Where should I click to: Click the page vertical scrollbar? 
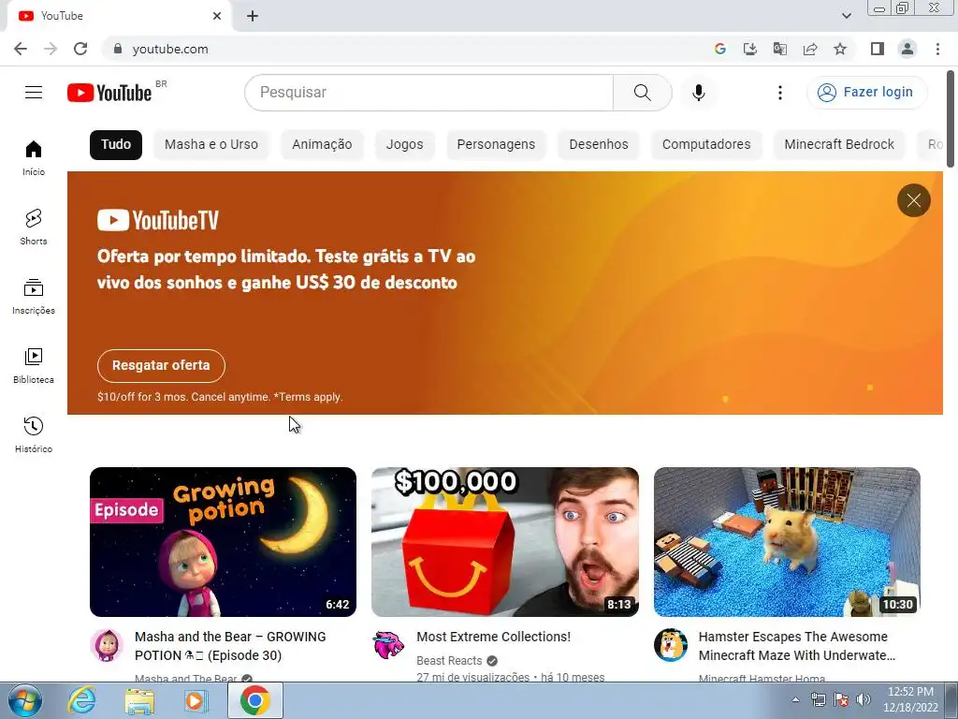951,119
